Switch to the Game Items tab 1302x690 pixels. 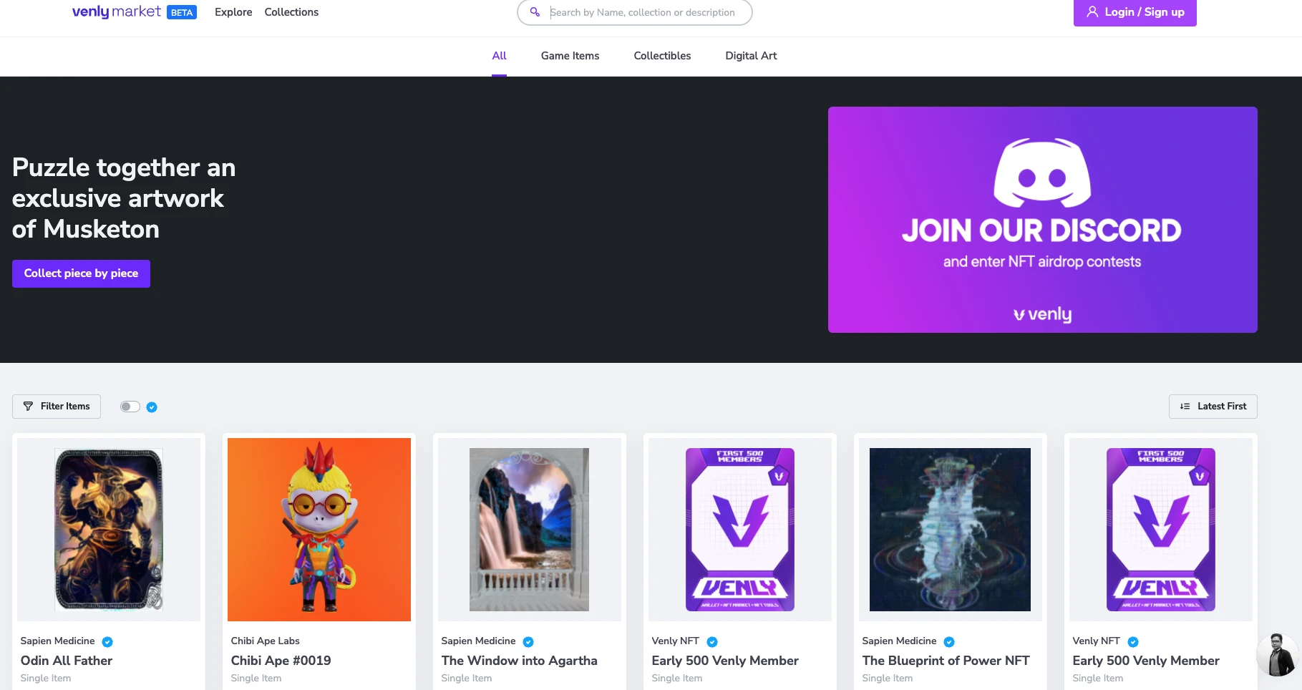[x=570, y=56]
